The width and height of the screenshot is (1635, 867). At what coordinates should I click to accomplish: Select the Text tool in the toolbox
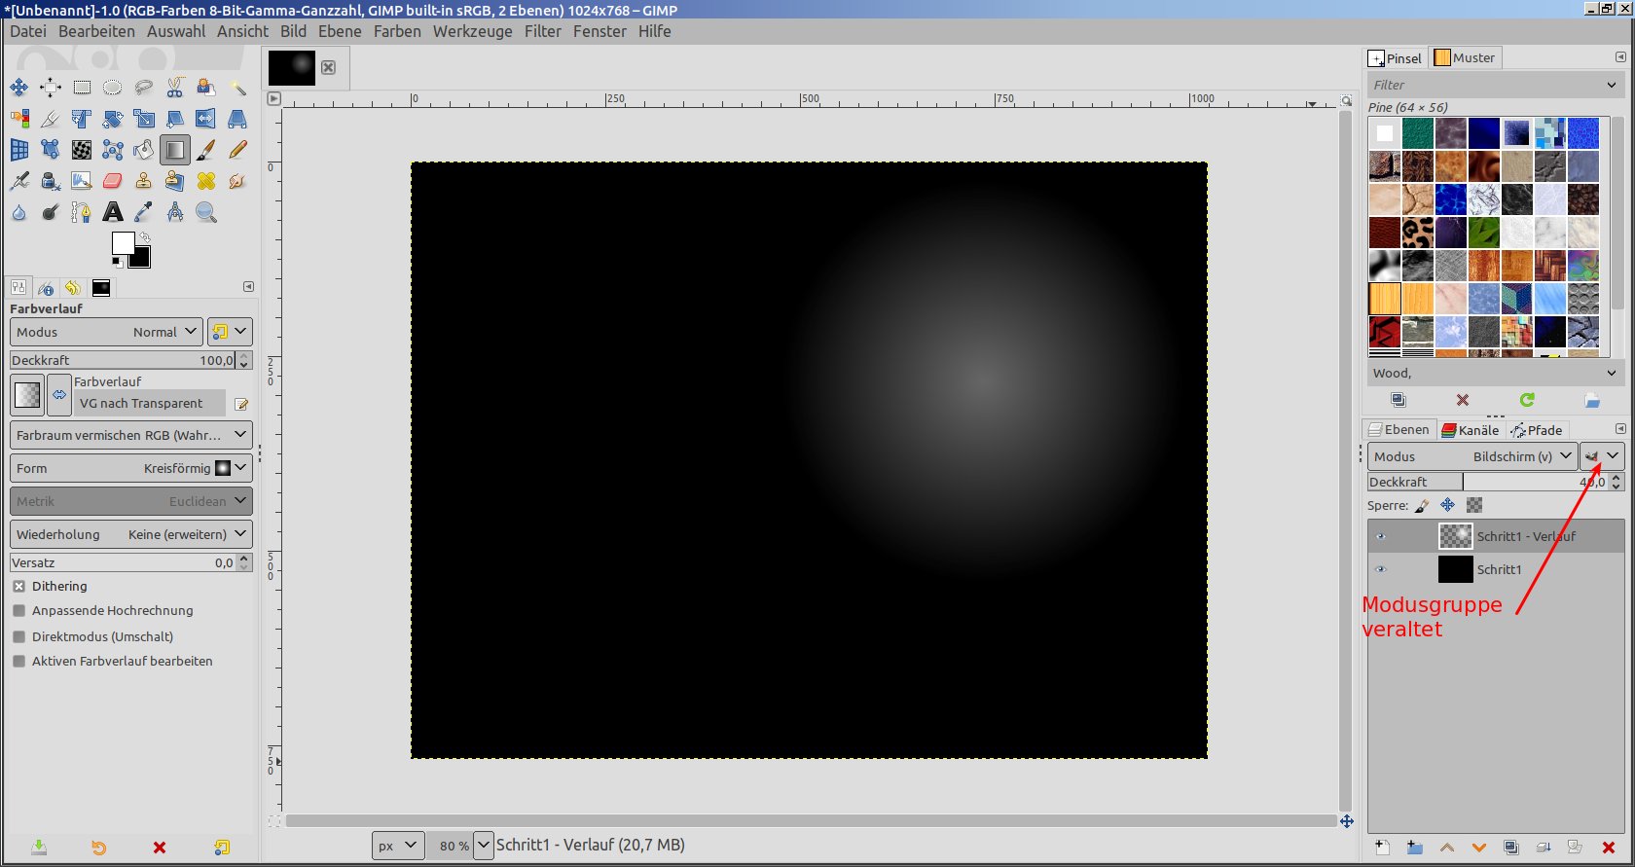tap(113, 212)
